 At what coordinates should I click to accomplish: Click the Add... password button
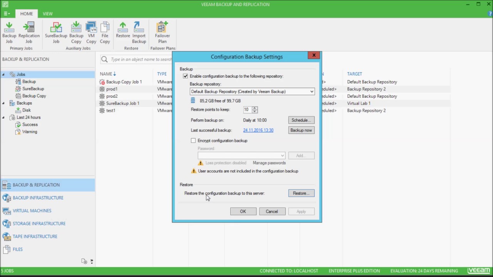301,155
